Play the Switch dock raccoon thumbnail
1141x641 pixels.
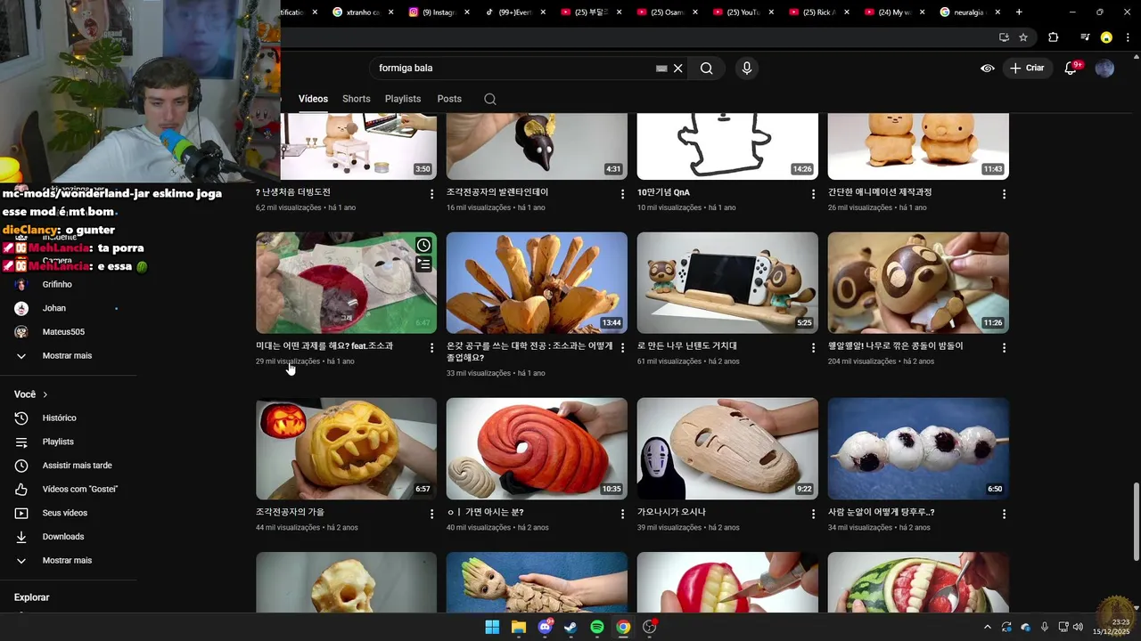(x=727, y=283)
